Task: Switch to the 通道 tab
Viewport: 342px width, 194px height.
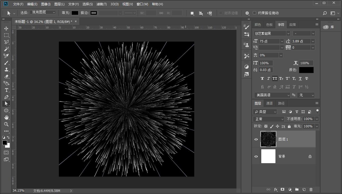Action: (269, 103)
